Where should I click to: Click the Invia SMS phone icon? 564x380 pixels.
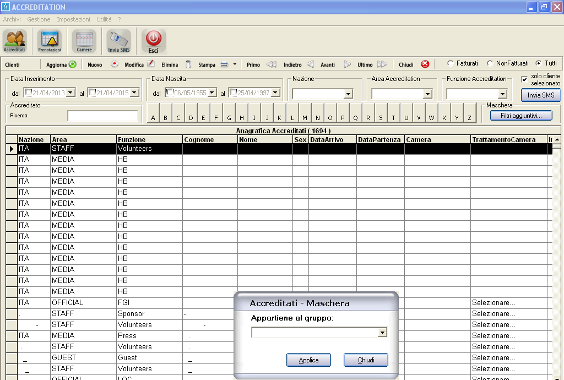[119, 41]
